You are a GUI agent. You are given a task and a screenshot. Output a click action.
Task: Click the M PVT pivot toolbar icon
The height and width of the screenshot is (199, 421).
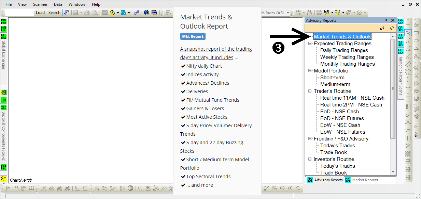310,13
